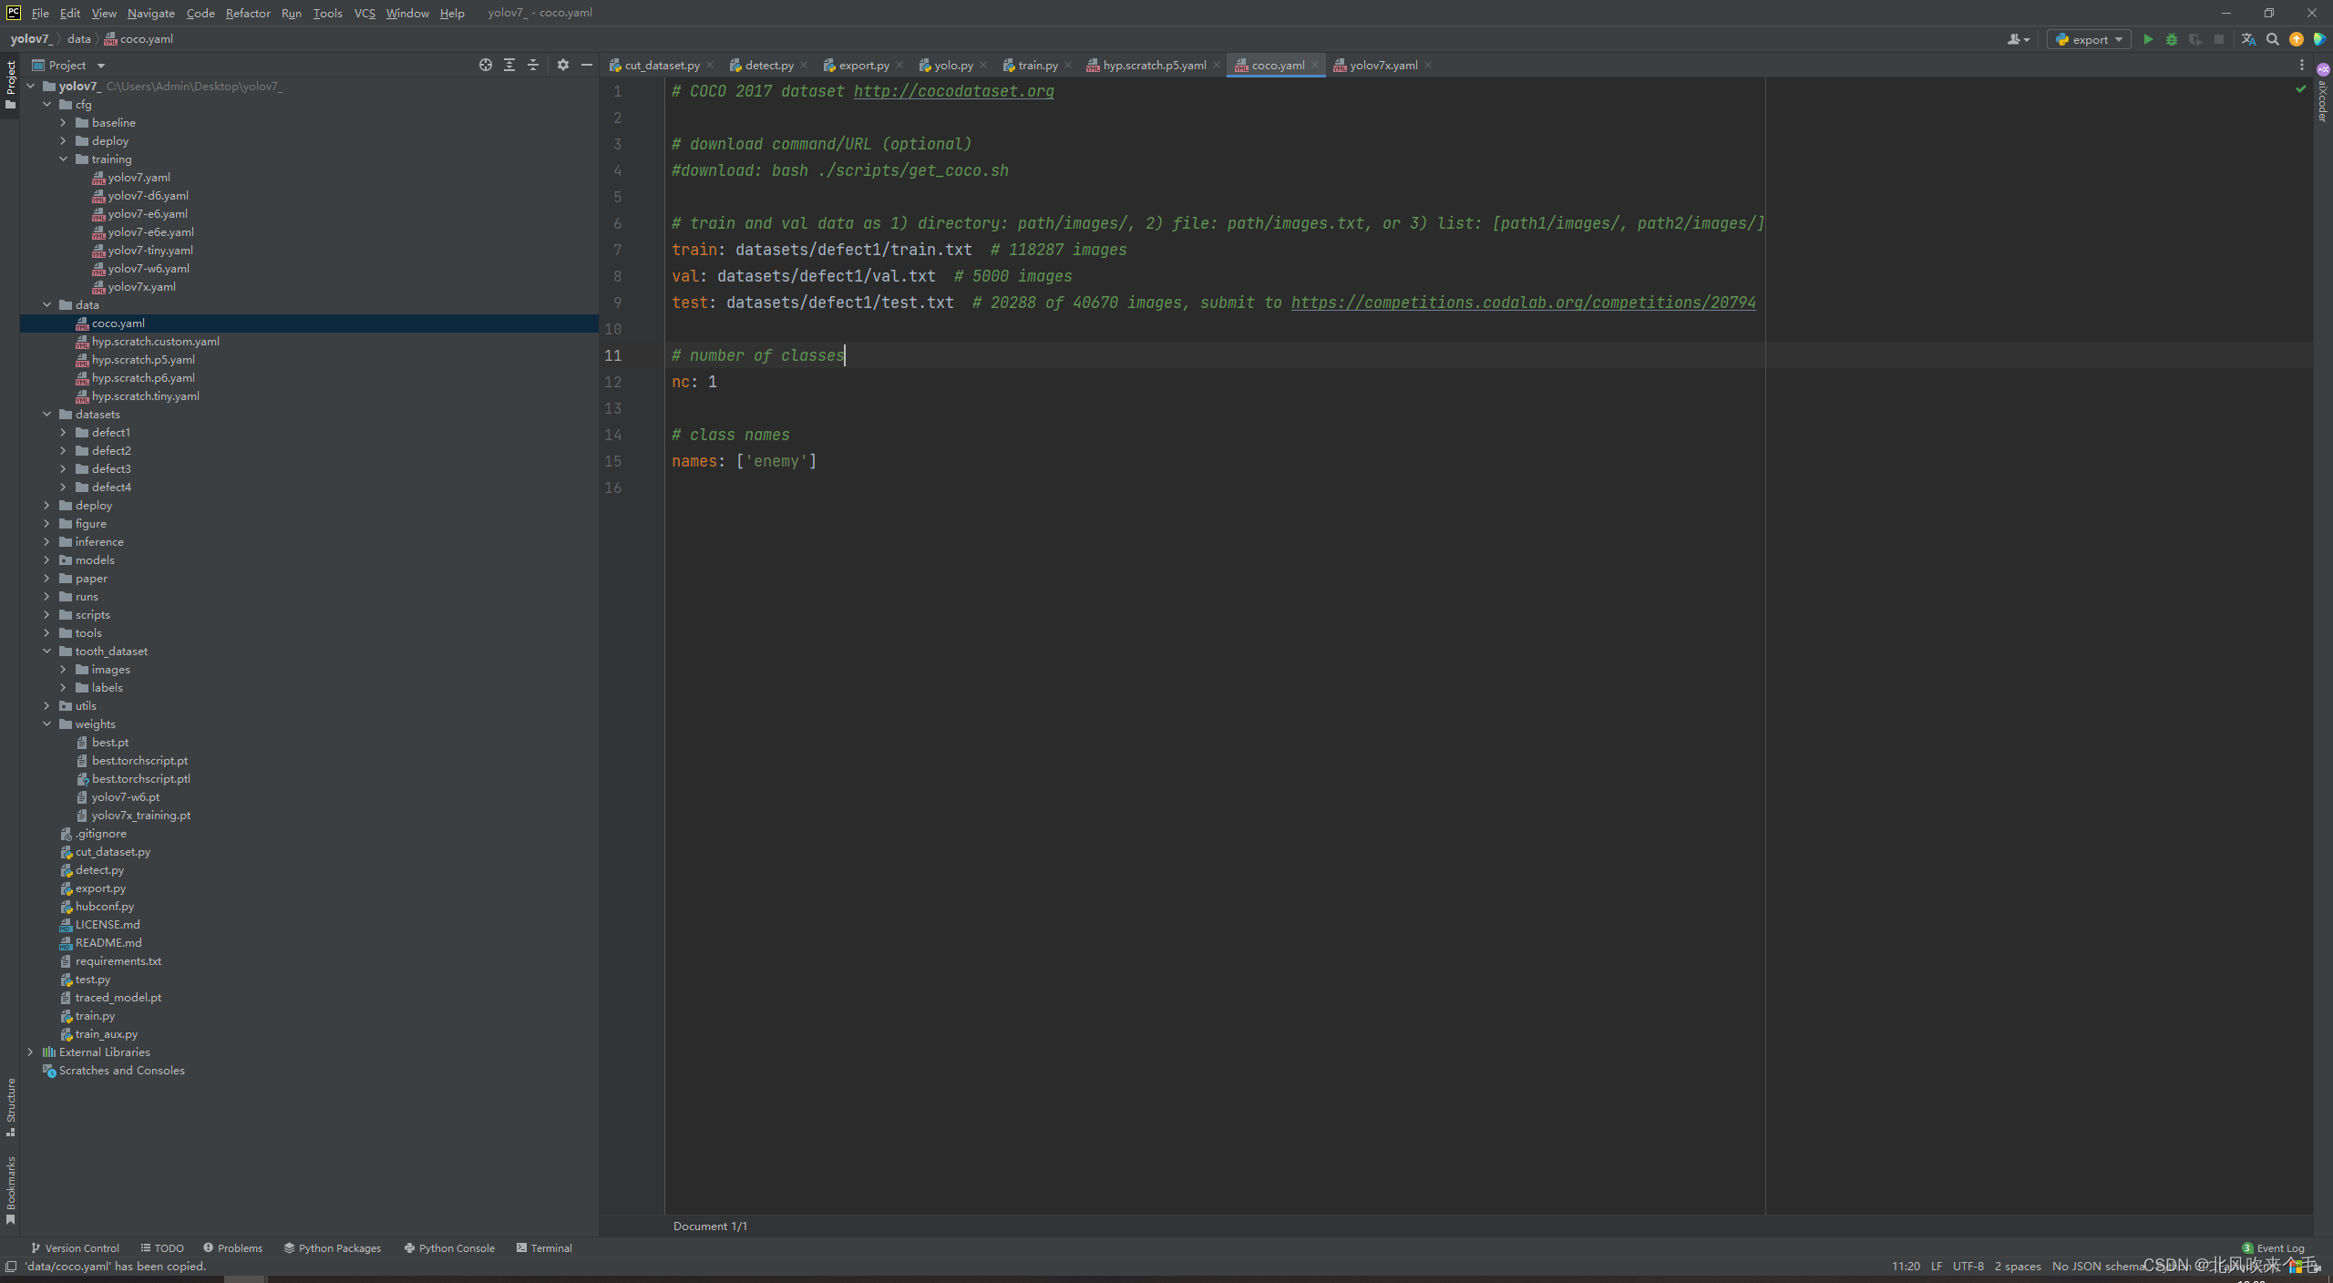This screenshot has width=2333, height=1283.
Task: Open Project panel gear settings
Action: pyautogui.click(x=563, y=65)
